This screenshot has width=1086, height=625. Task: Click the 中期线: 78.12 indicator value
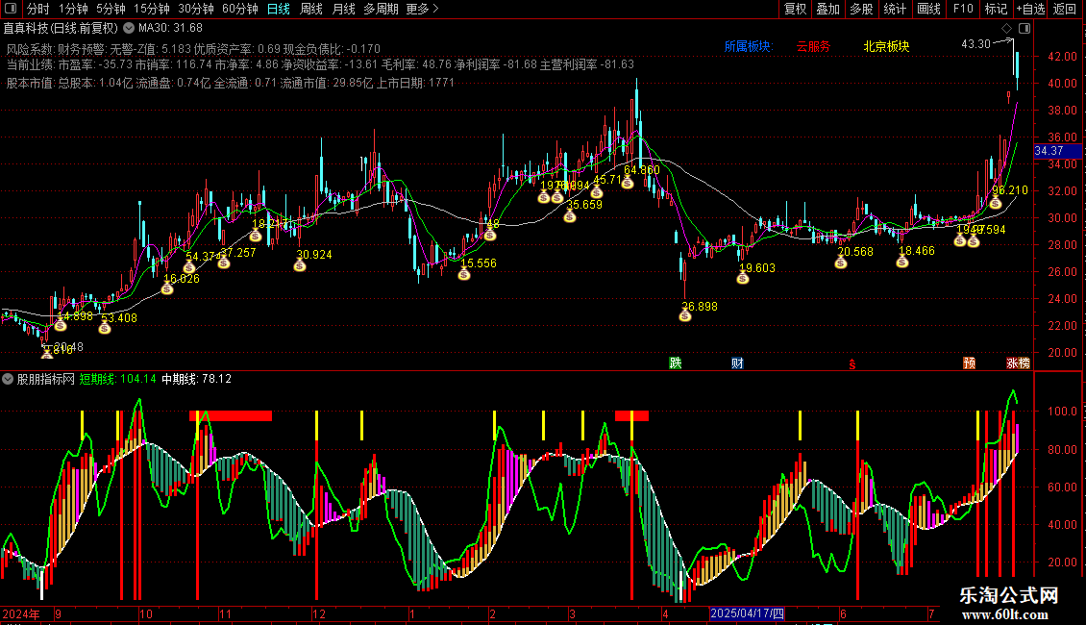[x=197, y=379]
